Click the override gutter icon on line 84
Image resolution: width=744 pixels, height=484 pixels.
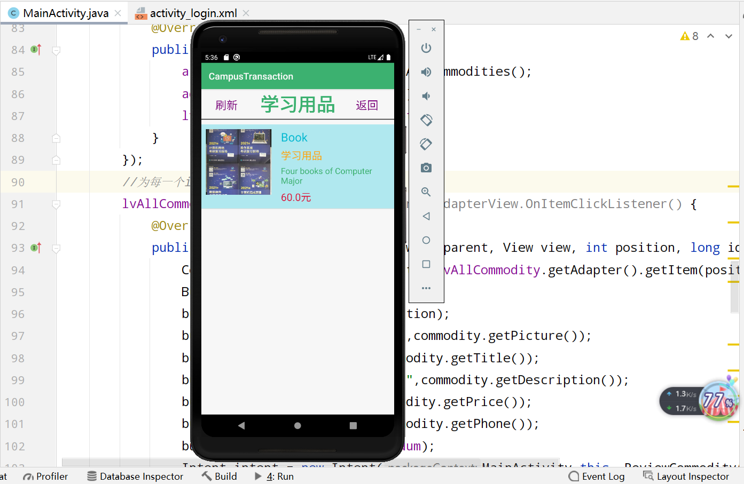click(x=36, y=50)
